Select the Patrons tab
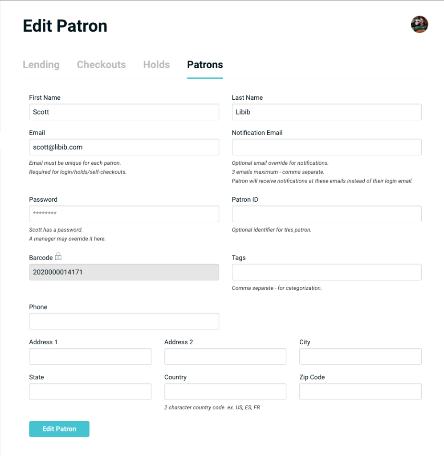444x456 pixels. click(205, 65)
